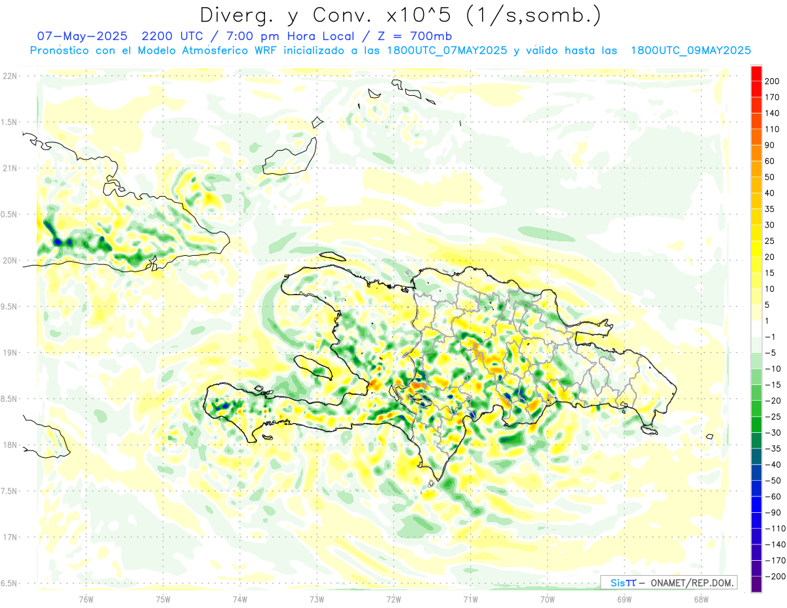This screenshot has height=608, width=787.
Task: Click the "7:00 pm Hora Local" text
Action: point(289,35)
